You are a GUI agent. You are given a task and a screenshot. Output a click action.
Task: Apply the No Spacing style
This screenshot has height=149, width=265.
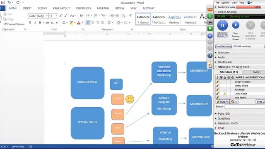coord(159,19)
